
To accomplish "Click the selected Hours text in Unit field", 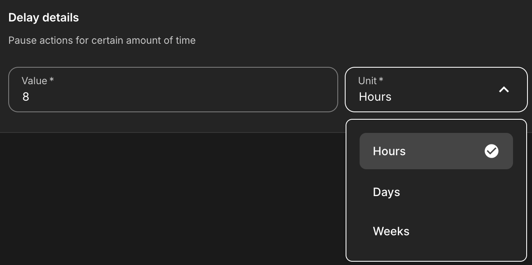I will (375, 97).
